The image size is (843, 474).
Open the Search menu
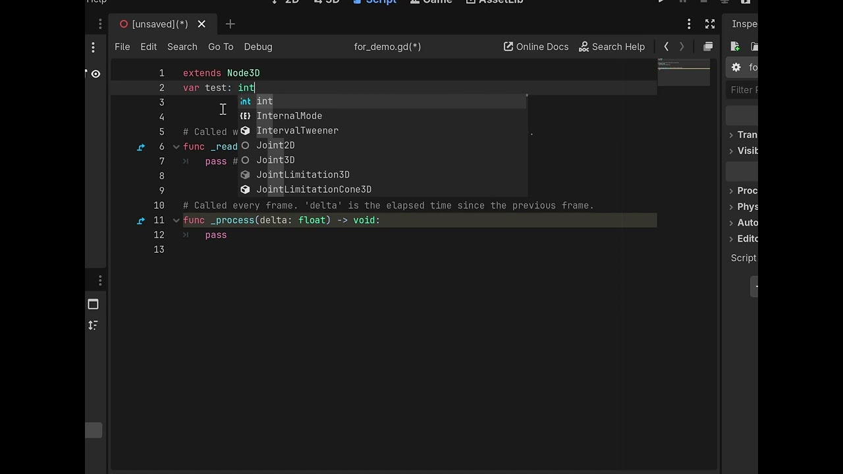click(182, 47)
